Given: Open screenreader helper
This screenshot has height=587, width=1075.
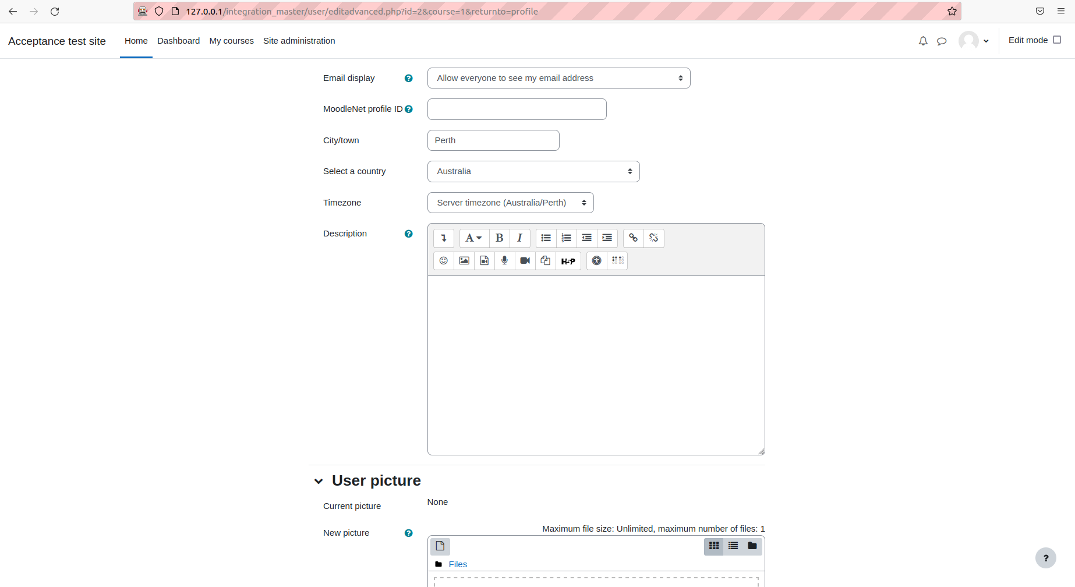Looking at the screenshot, I should pyautogui.click(x=617, y=261).
